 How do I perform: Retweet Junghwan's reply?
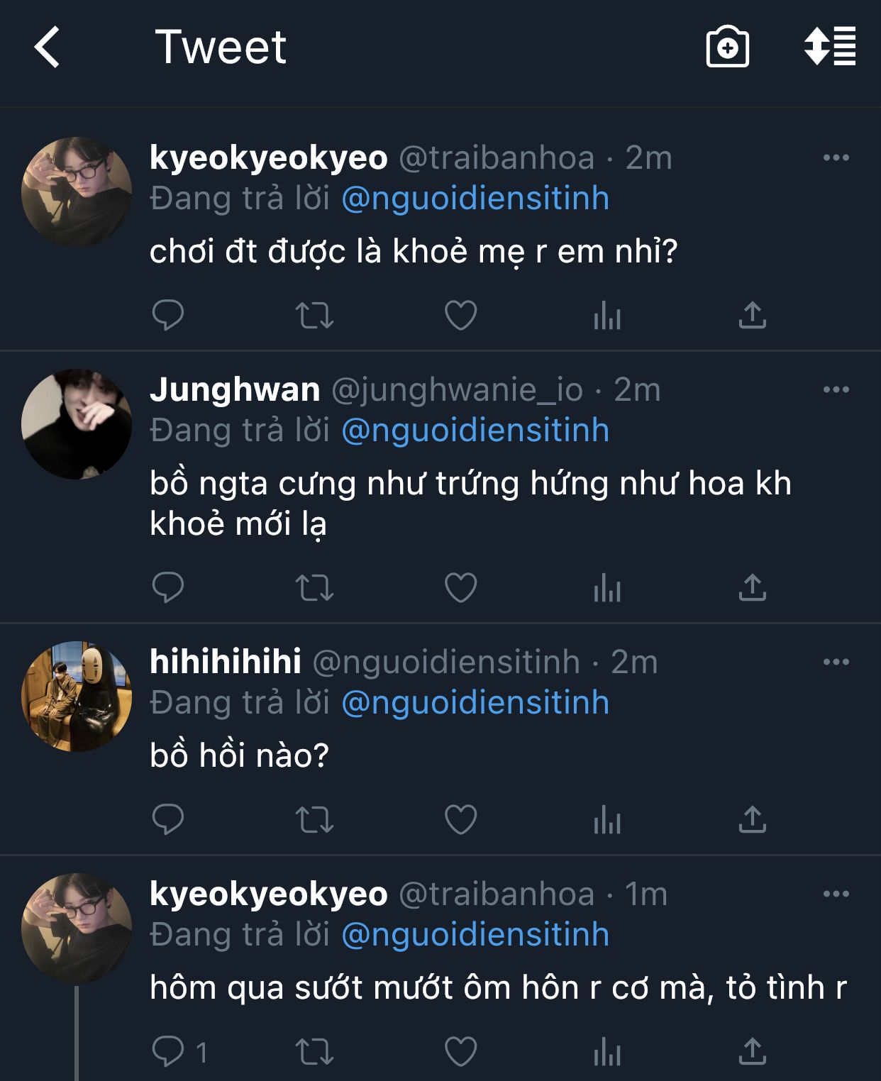coord(314,588)
